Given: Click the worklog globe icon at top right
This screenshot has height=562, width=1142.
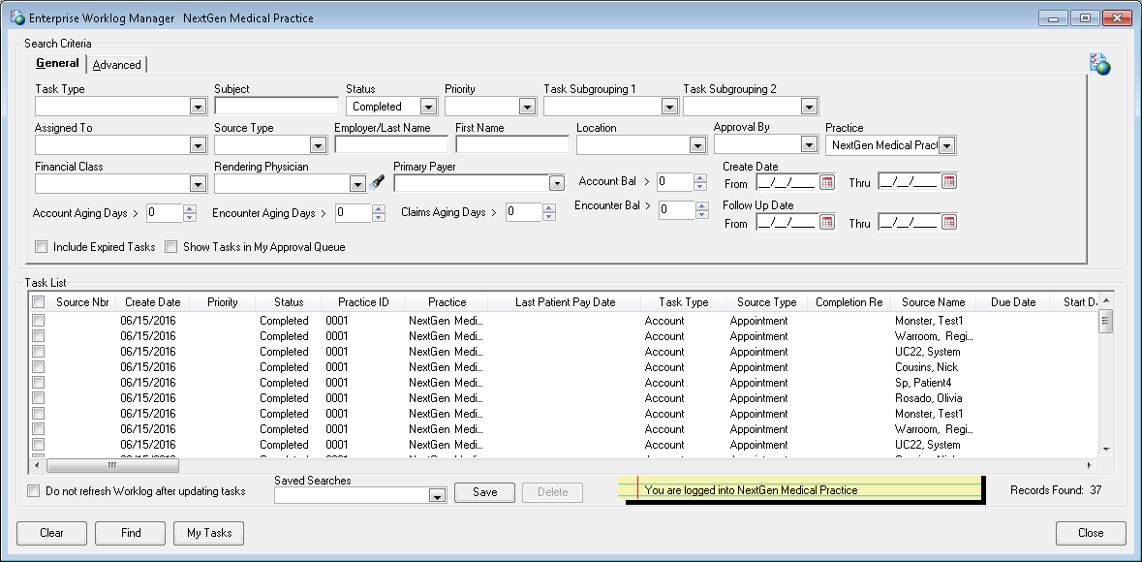Looking at the screenshot, I should (x=1099, y=64).
